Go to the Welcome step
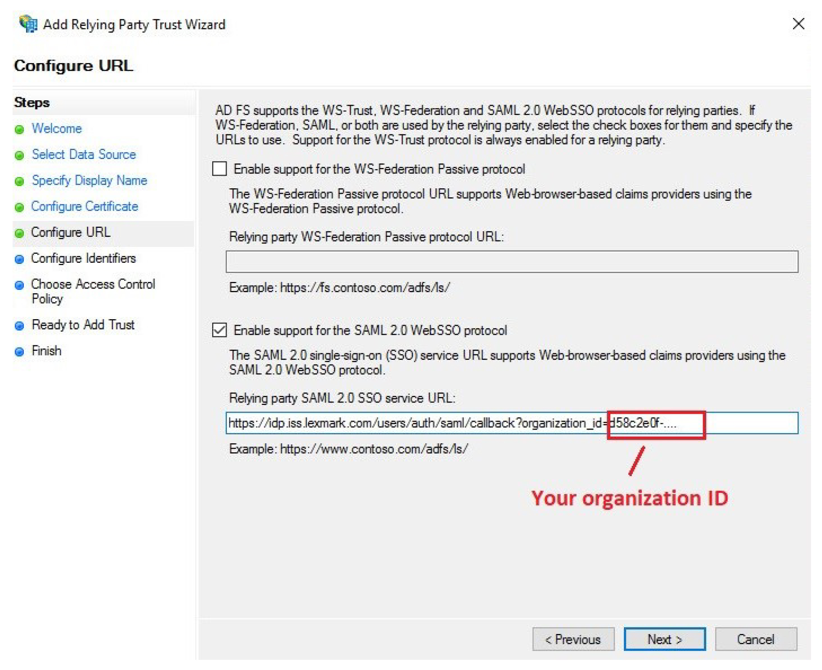Viewport: 822px width, 670px height. coord(57,128)
